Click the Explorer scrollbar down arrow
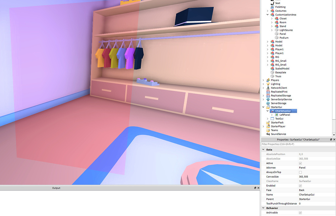Image resolution: width=336 pixels, height=216 pixels. 334,135
